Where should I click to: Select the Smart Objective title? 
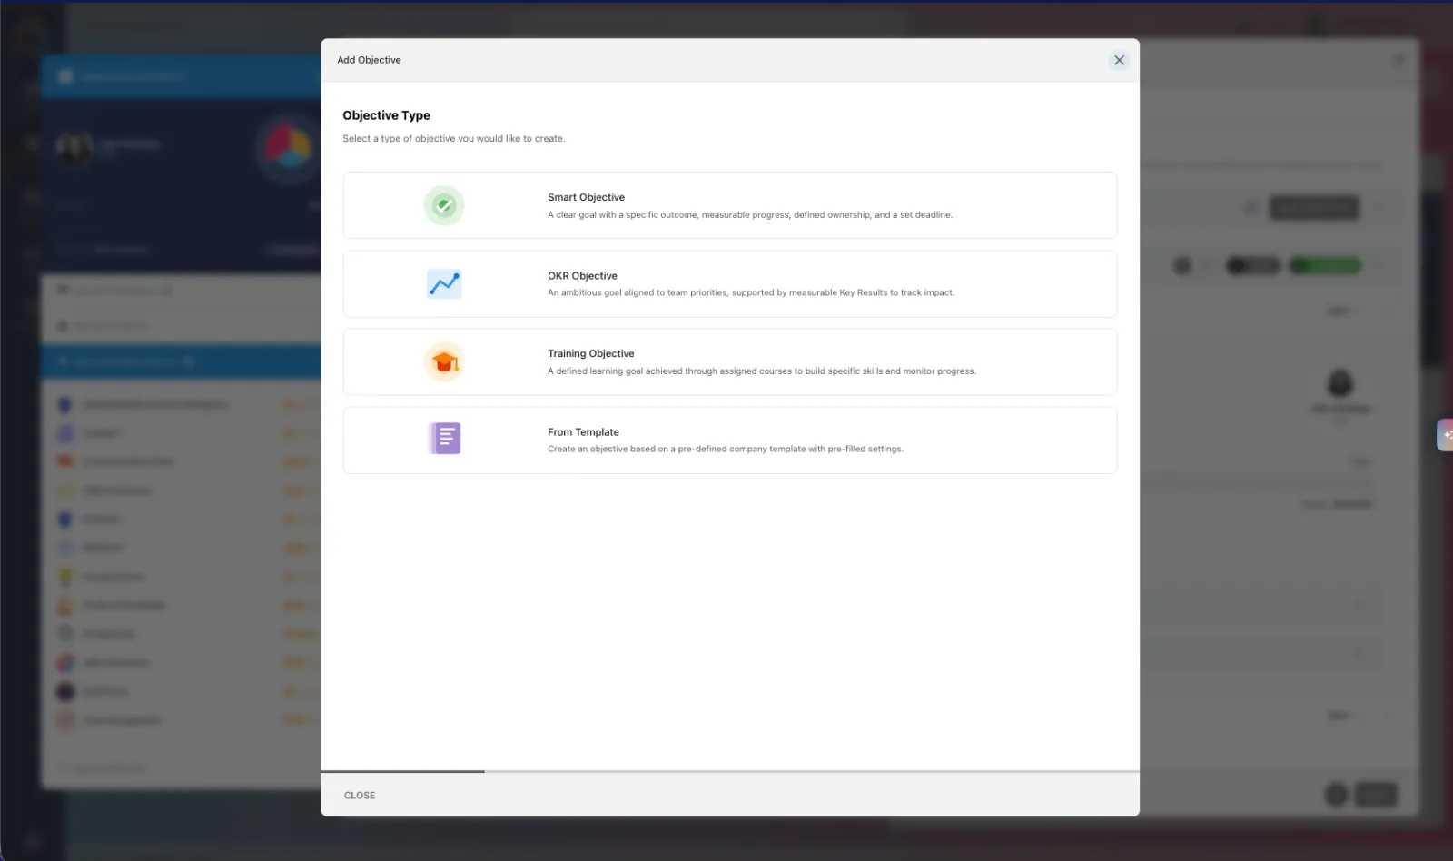pos(586,197)
